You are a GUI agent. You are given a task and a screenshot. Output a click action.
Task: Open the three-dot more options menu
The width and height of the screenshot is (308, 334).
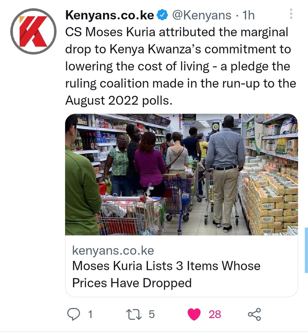click(291, 14)
